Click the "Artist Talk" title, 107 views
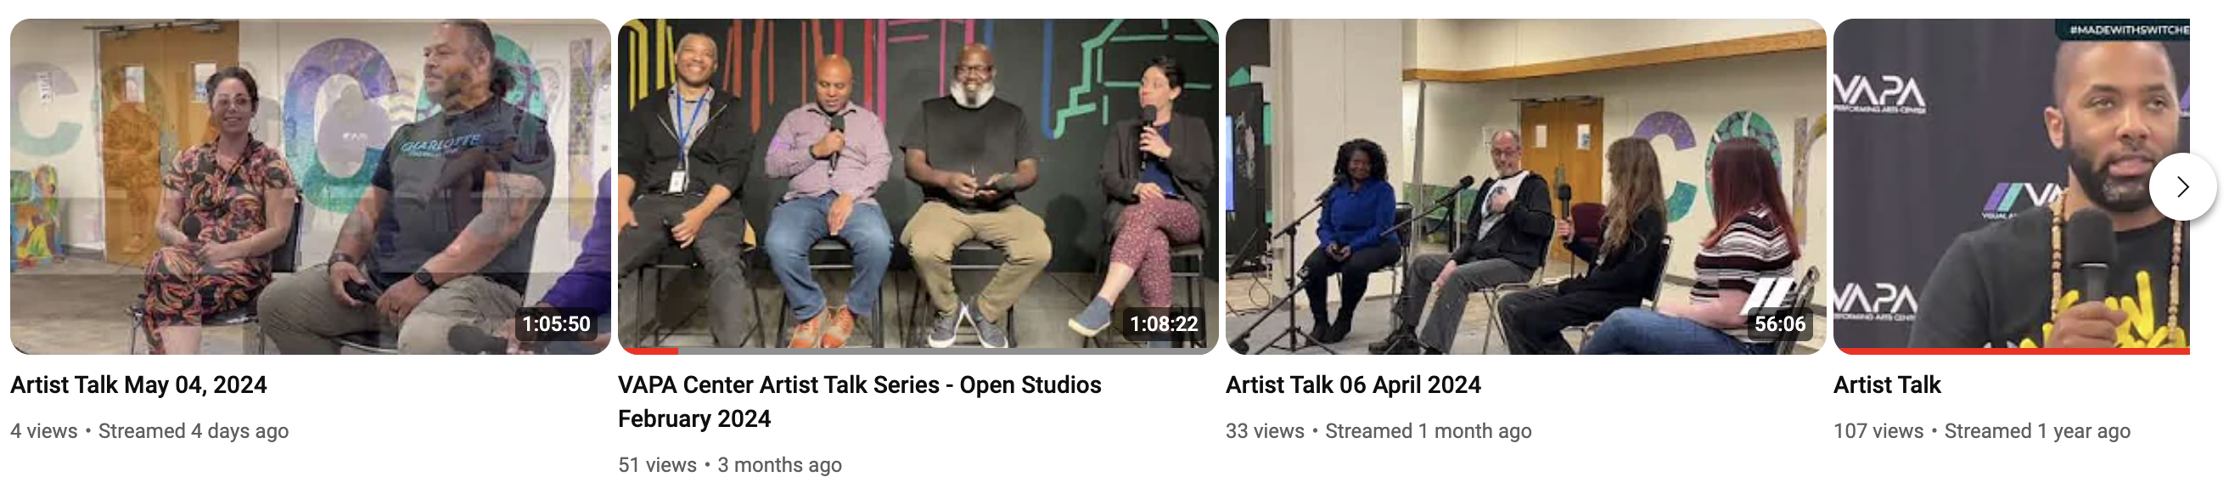This screenshot has width=2229, height=477. [1887, 384]
